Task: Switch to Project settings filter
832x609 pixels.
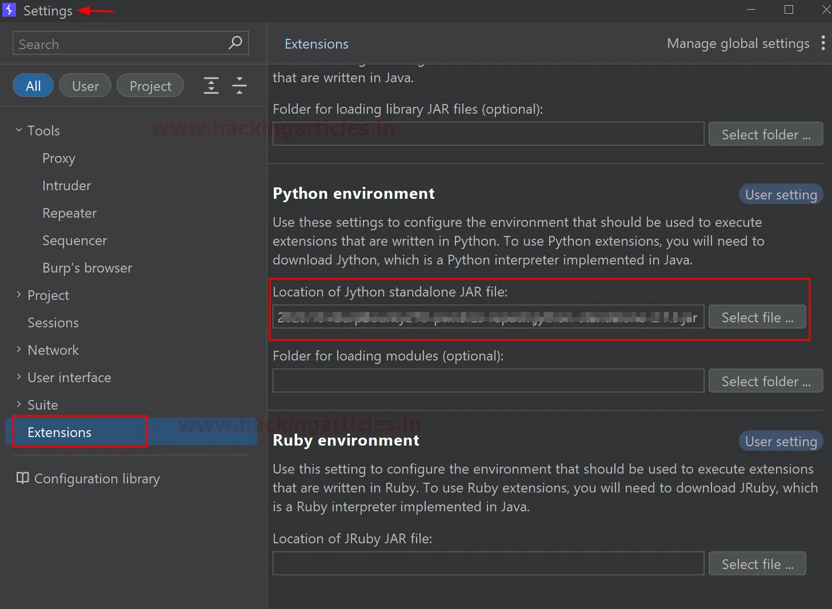Action: coord(150,86)
